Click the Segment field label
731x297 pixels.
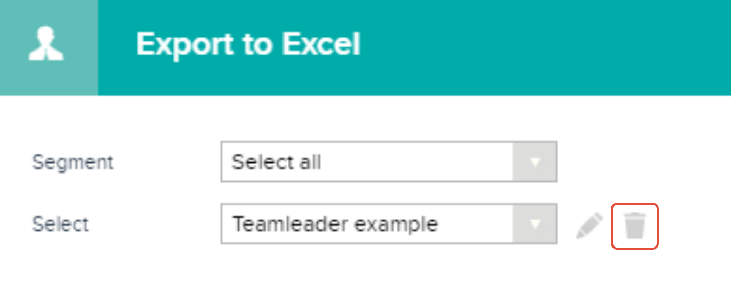tap(73, 163)
